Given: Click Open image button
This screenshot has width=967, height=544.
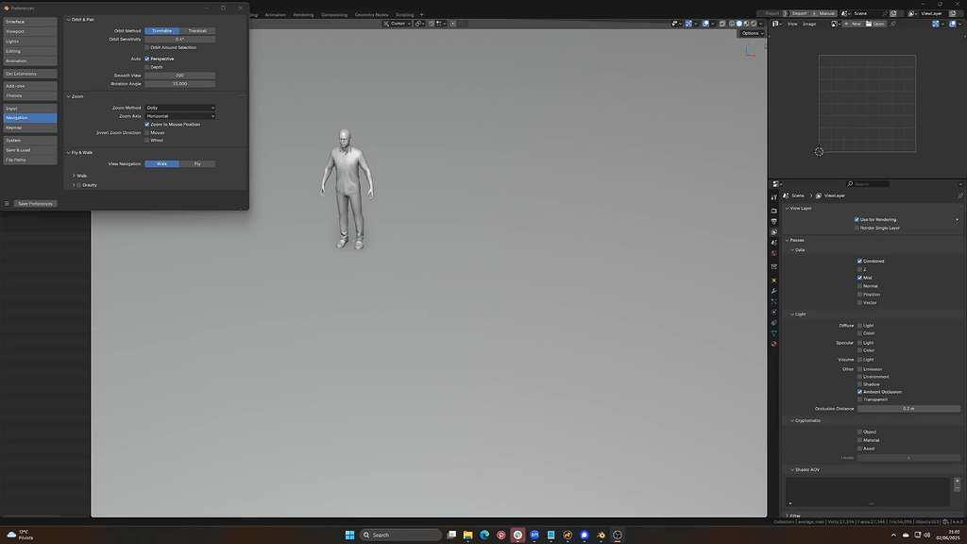Looking at the screenshot, I should tap(875, 24).
